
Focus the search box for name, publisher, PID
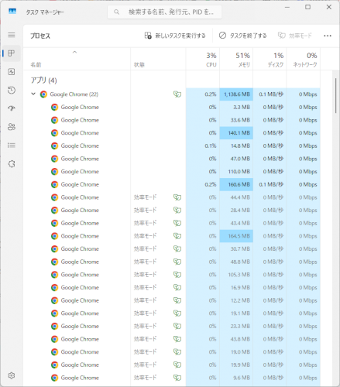click(x=164, y=12)
